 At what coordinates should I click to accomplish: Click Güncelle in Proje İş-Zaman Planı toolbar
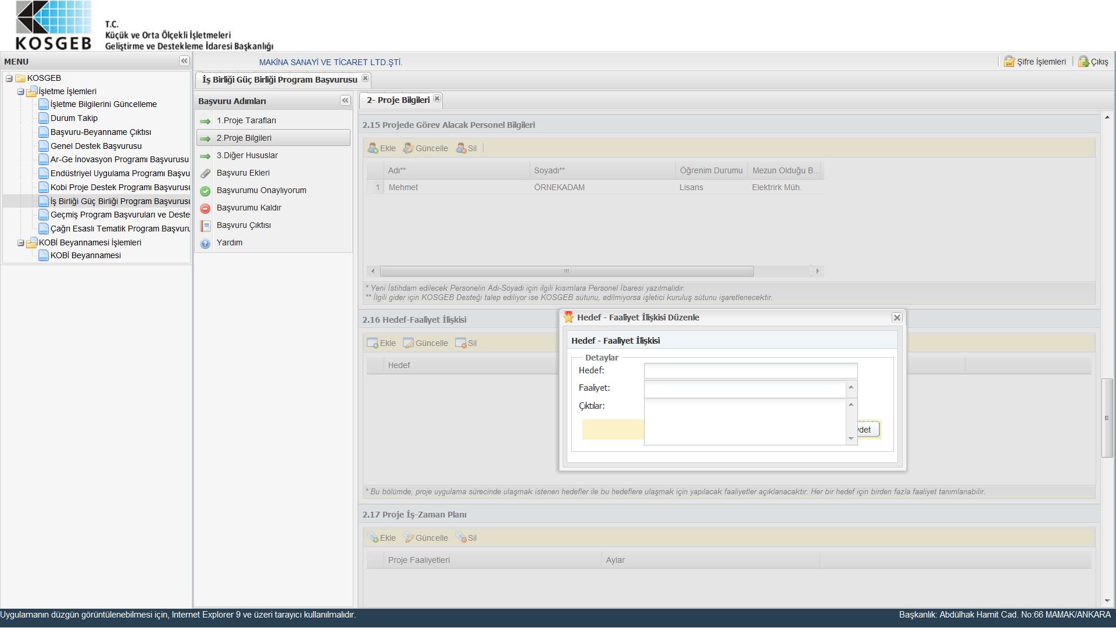(x=425, y=538)
